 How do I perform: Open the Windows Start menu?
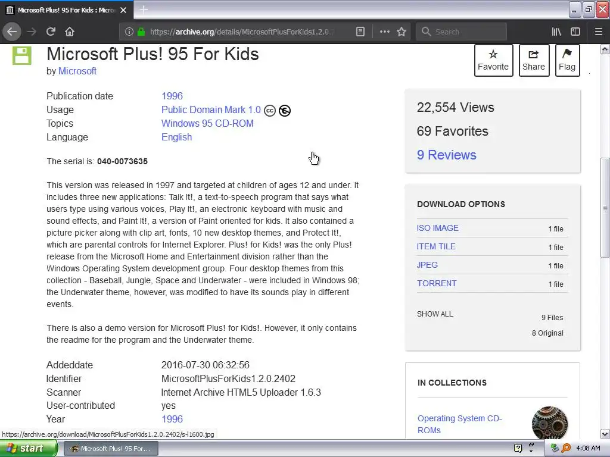click(29, 449)
